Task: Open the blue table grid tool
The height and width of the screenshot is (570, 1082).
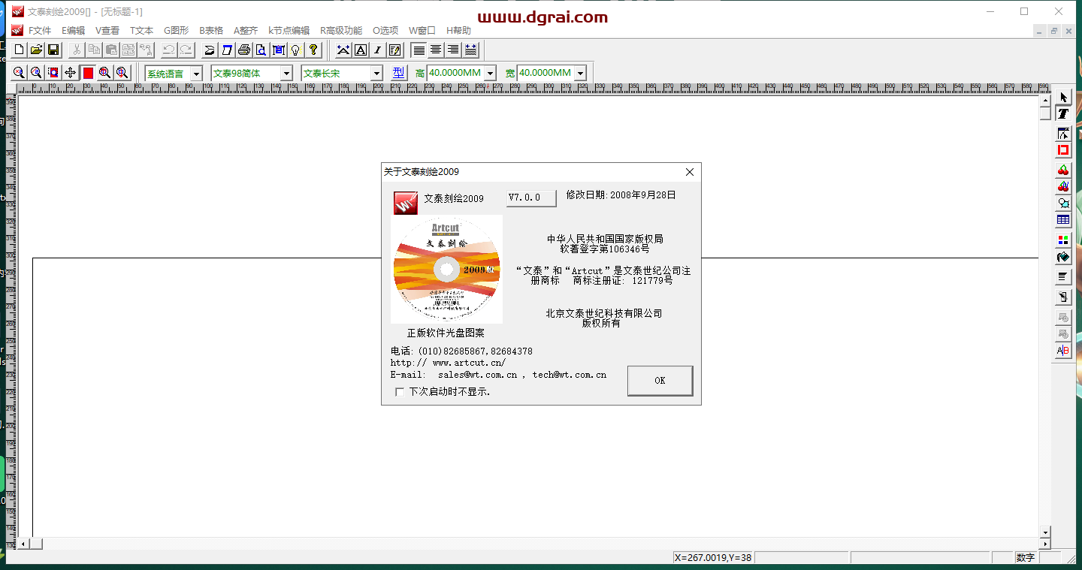Action: pos(1063,220)
